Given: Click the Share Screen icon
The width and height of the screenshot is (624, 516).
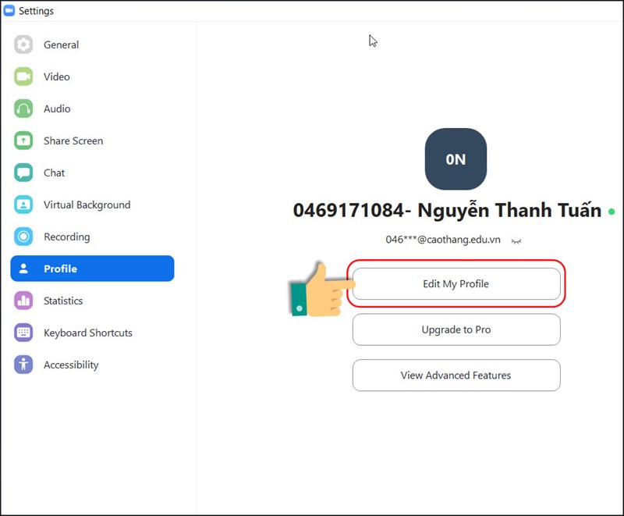Looking at the screenshot, I should [x=23, y=141].
